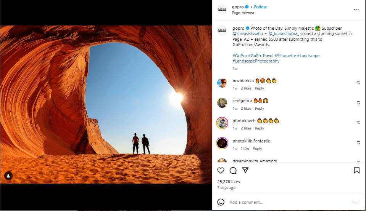Save post with bookmark icon
The width and height of the screenshot is (366, 211).
point(356,171)
